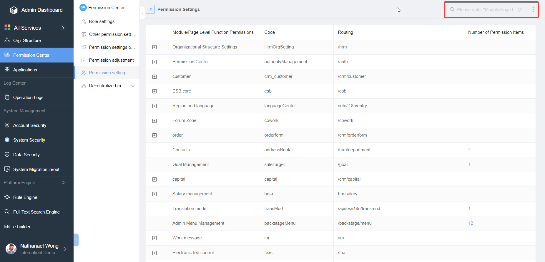The image size is (545, 262).
Task: Expand the Decentralized management submenu
Action: (133, 86)
